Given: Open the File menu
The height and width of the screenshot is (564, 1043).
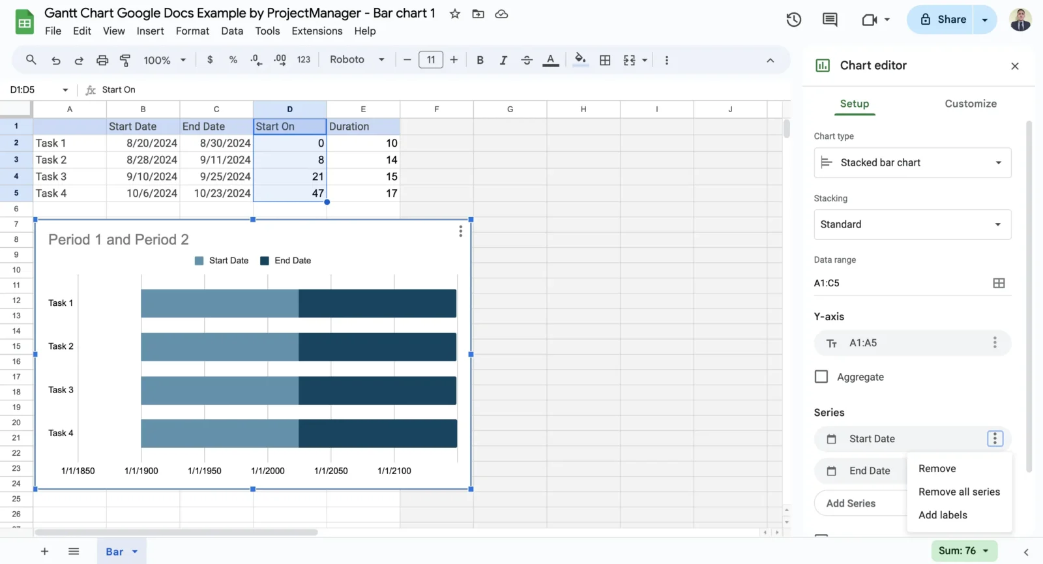Looking at the screenshot, I should tap(53, 31).
